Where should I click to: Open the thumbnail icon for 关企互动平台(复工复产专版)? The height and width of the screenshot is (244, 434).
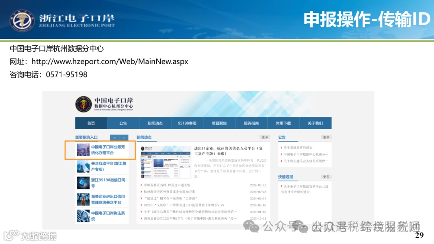(x=83, y=167)
